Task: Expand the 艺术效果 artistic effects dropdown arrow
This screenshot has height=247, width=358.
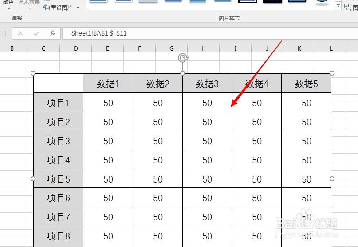Action: click(x=30, y=9)
